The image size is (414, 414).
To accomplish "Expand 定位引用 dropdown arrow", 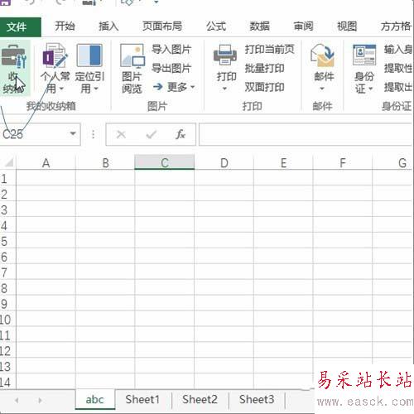I will [96, 89].
